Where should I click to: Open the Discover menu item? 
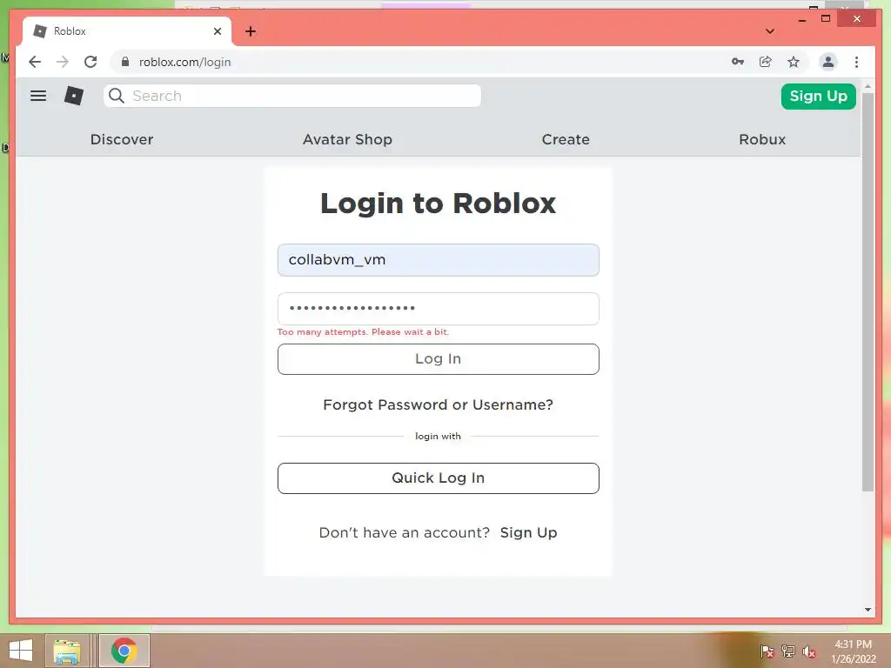pos(122,139)
